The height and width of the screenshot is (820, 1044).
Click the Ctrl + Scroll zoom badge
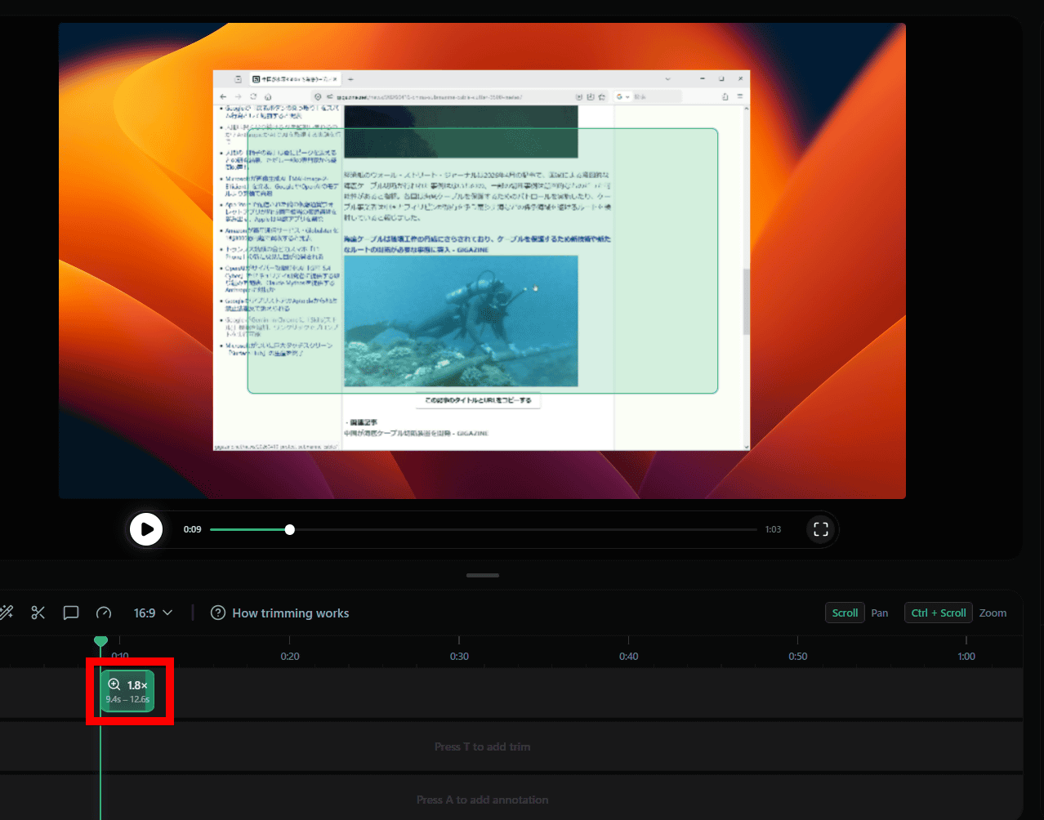939,613
